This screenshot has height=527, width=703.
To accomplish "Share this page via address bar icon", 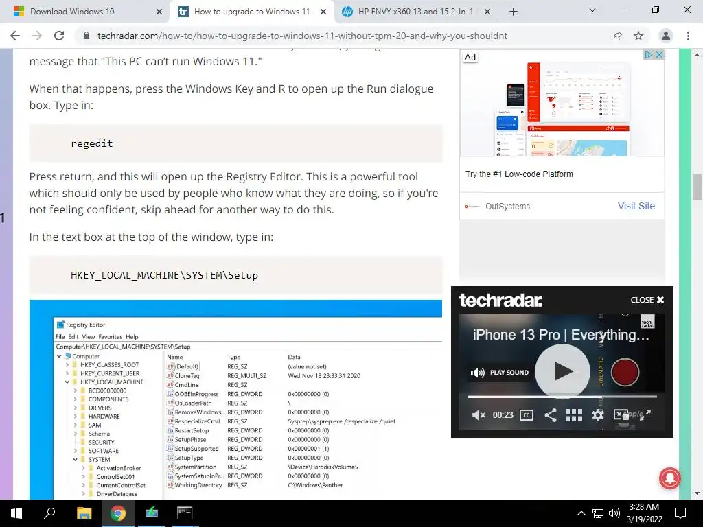I will [616, 36].
